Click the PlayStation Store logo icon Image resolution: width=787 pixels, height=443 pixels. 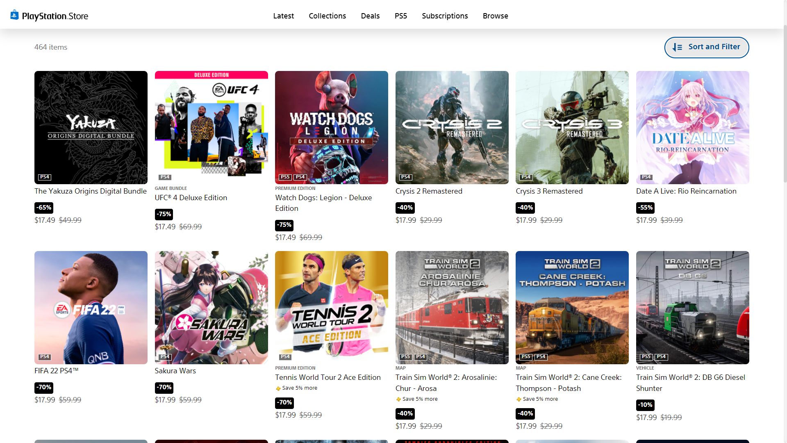coord(14,15)
